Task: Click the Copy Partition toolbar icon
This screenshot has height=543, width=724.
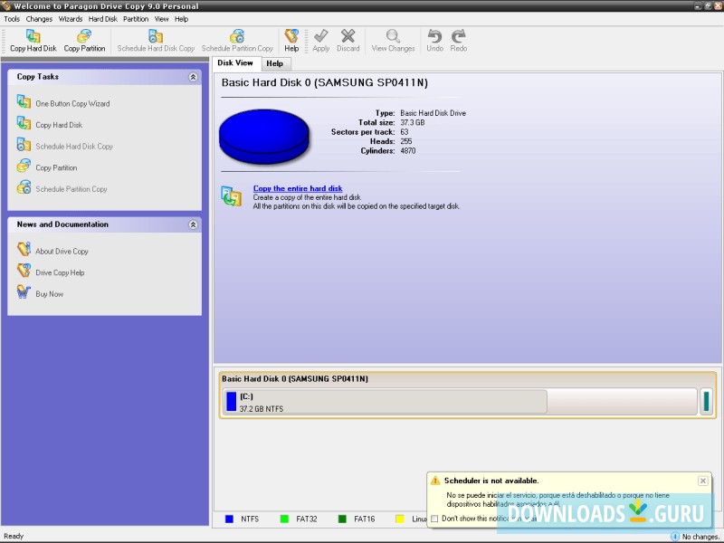Action: (x=84, y=36)
